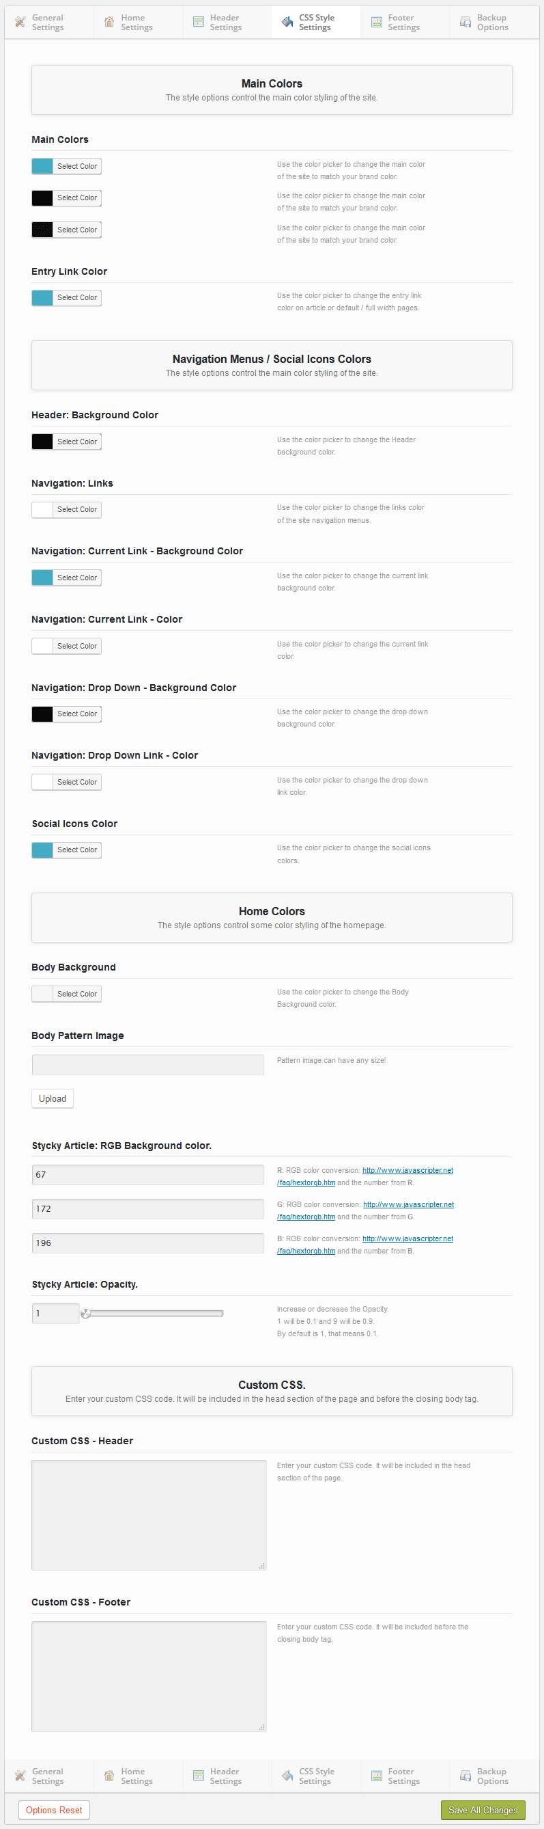Select Color for Entry Link Color
Viewport: 544px width, 1829px height.
point(76,297)
